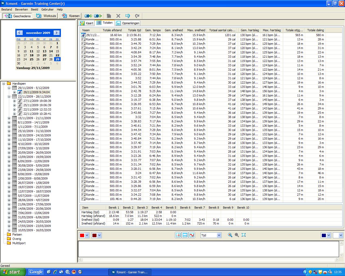Zoom in on the graph
345x276 pixels.
(230, 235)
